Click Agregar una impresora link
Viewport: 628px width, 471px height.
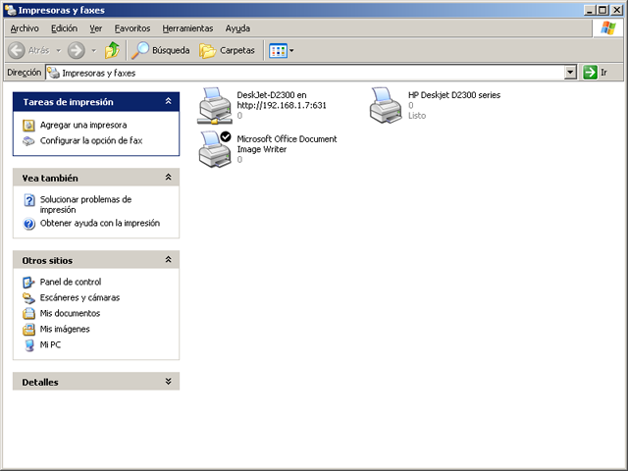click(82, 125)
